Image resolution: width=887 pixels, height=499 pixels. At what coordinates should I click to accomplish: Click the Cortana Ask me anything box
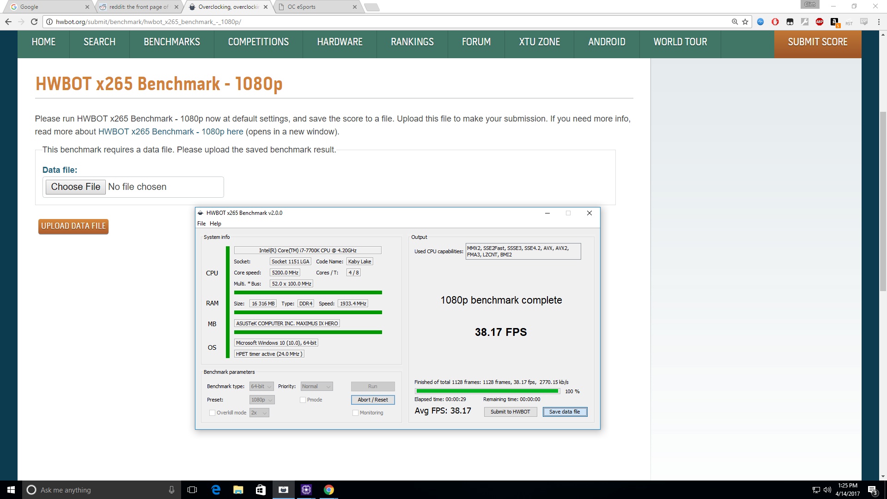(101, 490)
